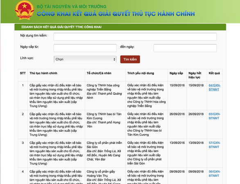Viewport: 240px width, 184px height.
Task: Focus the đến ngày date field
Action: coord(185,48)
